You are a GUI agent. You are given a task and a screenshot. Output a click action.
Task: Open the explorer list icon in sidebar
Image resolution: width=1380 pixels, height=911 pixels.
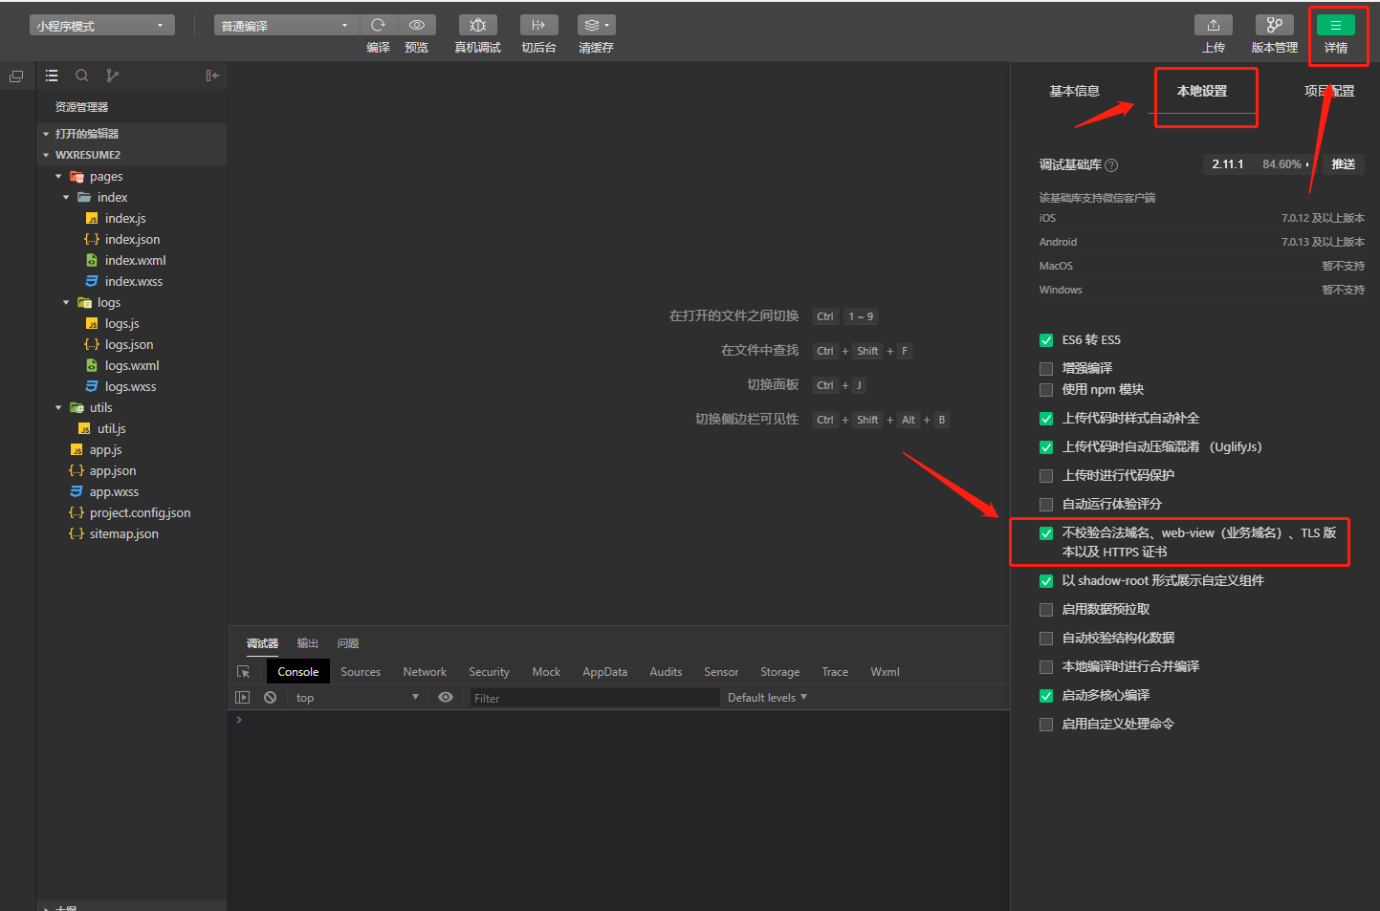52,76
